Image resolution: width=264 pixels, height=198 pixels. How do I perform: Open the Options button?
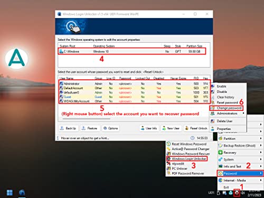tap(111, 128)
